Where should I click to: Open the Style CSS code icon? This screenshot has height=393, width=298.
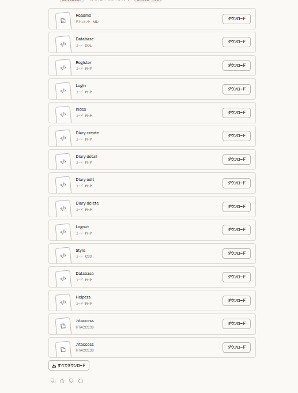tap(63, 255)
